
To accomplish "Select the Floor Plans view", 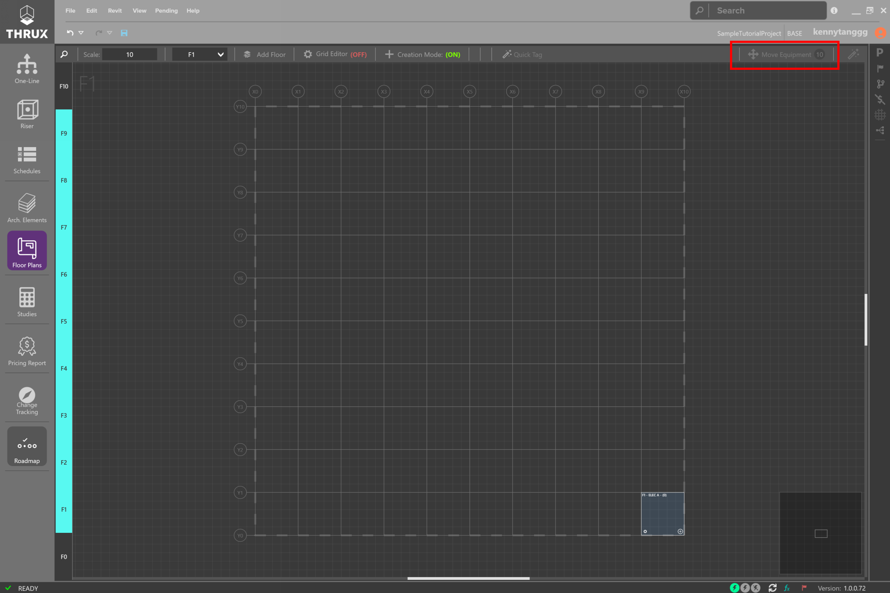I will [27, 251].
